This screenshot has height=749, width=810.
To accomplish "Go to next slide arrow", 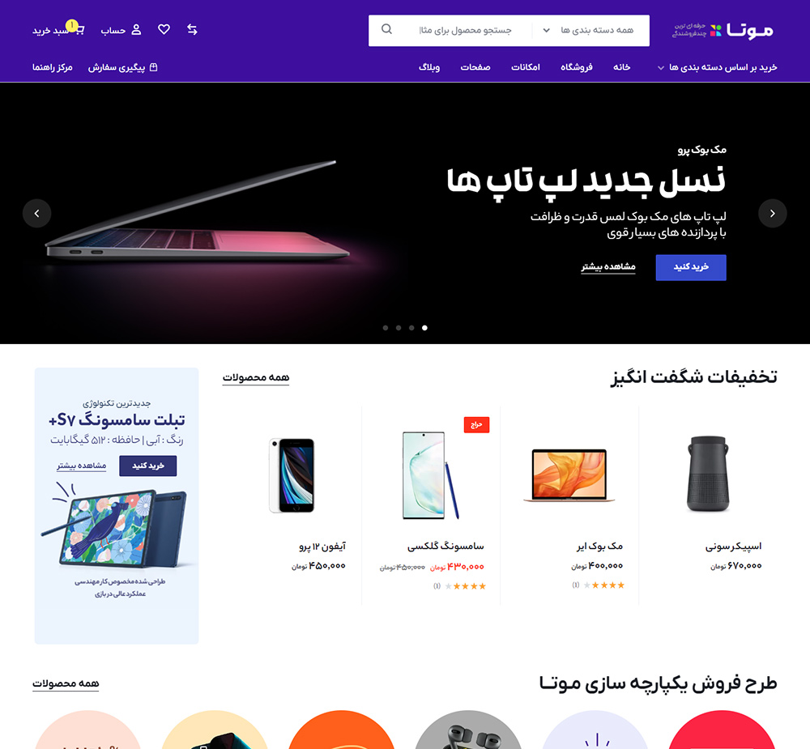I will click(772, 213).
